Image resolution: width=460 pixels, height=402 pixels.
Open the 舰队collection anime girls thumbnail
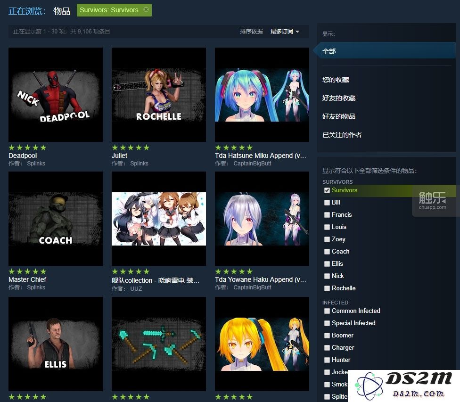pyautogui.click(x=159, y=219)
